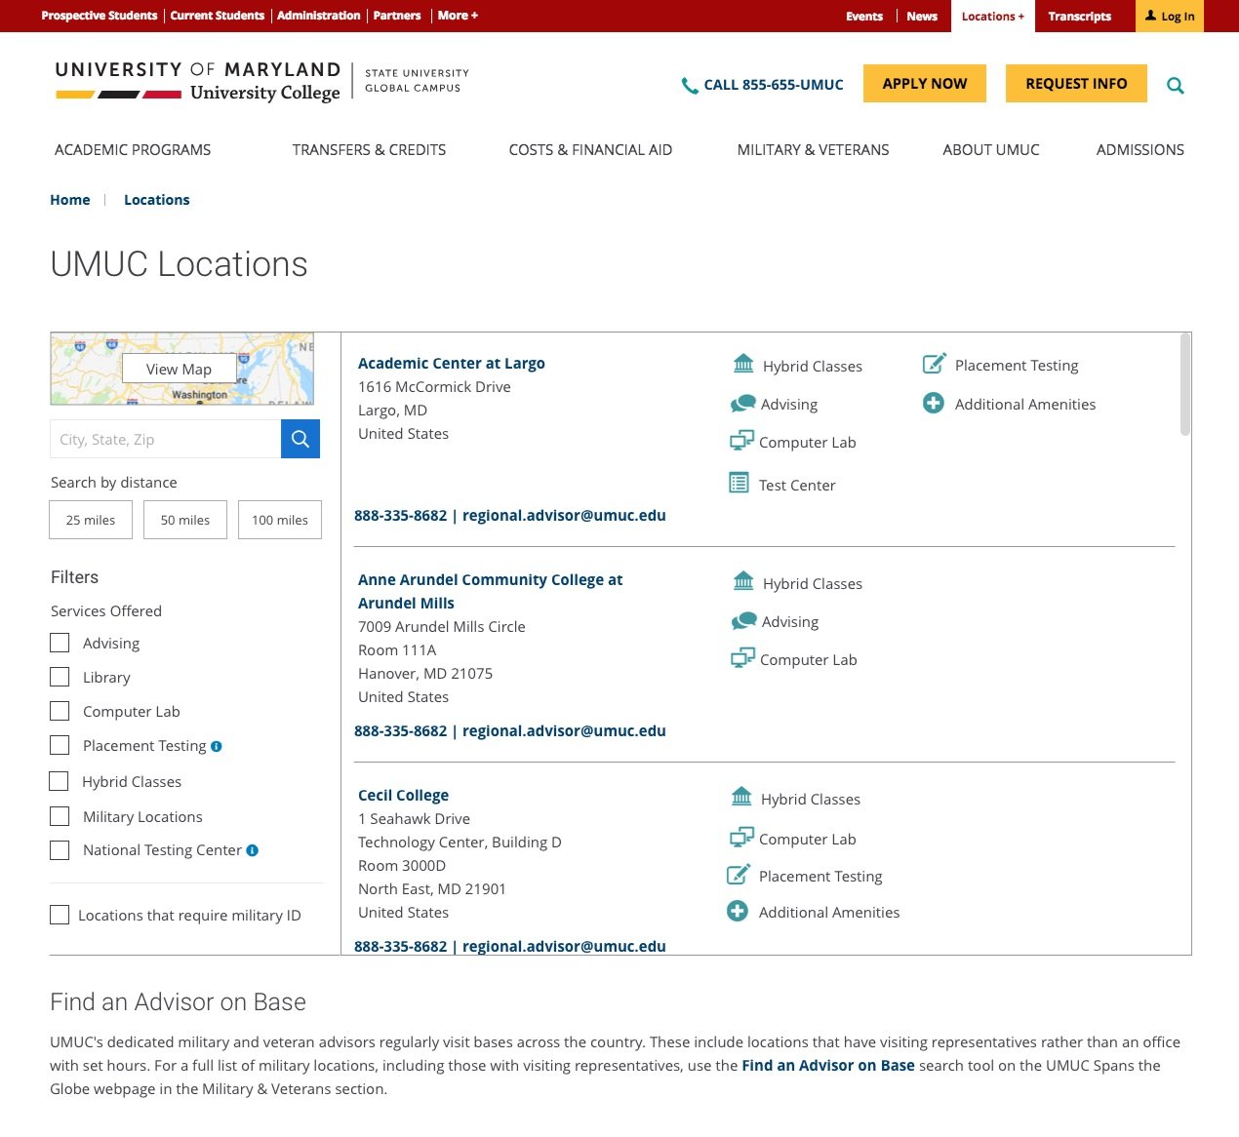Click Computer Lab icon for Anne Arundel
Screen dimensions: 1239x1137
tap(742, 658)
